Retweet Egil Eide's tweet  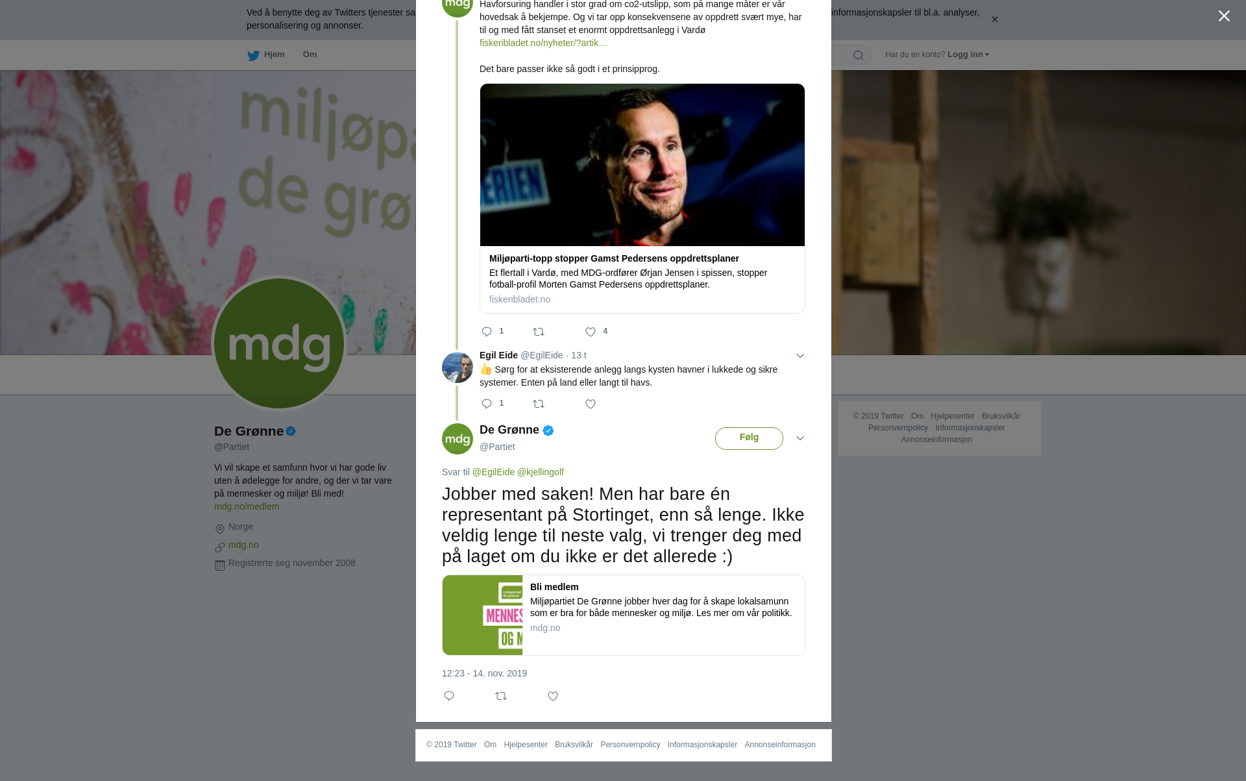click(539, 404)
